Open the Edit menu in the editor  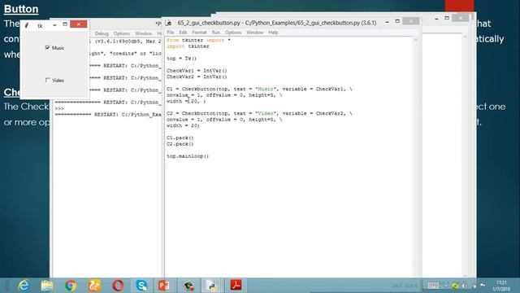click(x=183, y=33)
